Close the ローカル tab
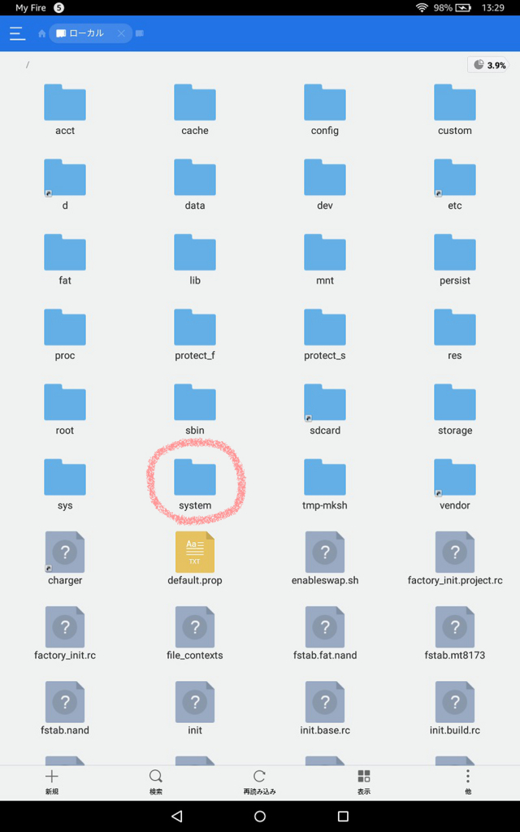Image resolution: width=520 pixels, height=832 pixels. click(121, 33)
